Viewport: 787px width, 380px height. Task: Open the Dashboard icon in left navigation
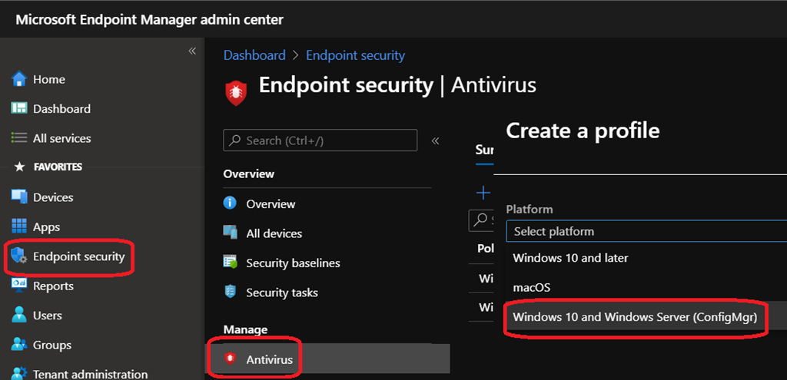tap(19, 109)
